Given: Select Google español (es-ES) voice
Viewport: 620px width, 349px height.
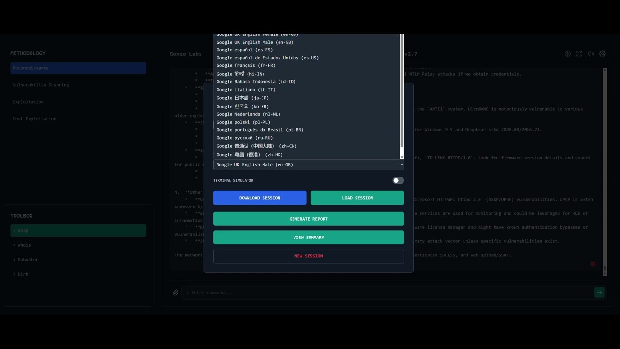Looking at the screenshot, I should (306, 50).
